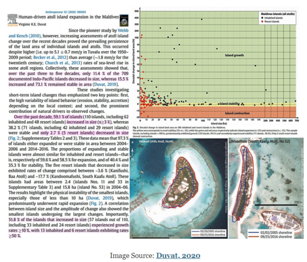This screenshot has height=262, width=307.
Task: Click the Maadhoo satellite image
Action: 266,188
